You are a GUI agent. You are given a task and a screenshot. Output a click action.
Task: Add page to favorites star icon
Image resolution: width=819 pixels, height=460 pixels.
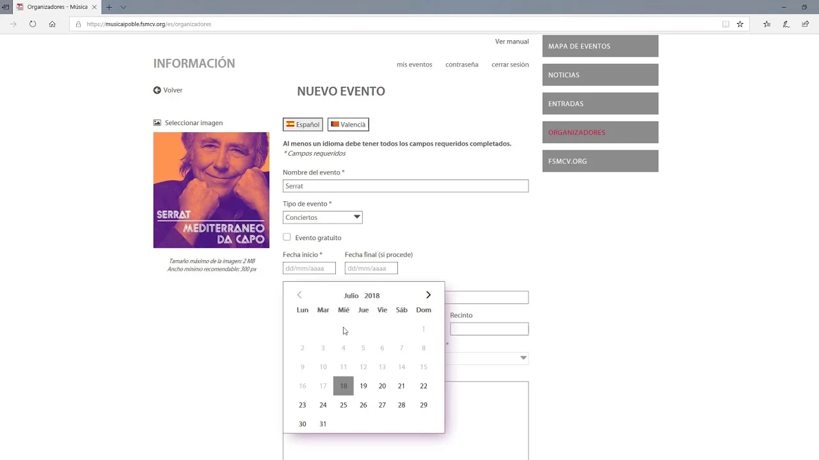tap(740, 24)
